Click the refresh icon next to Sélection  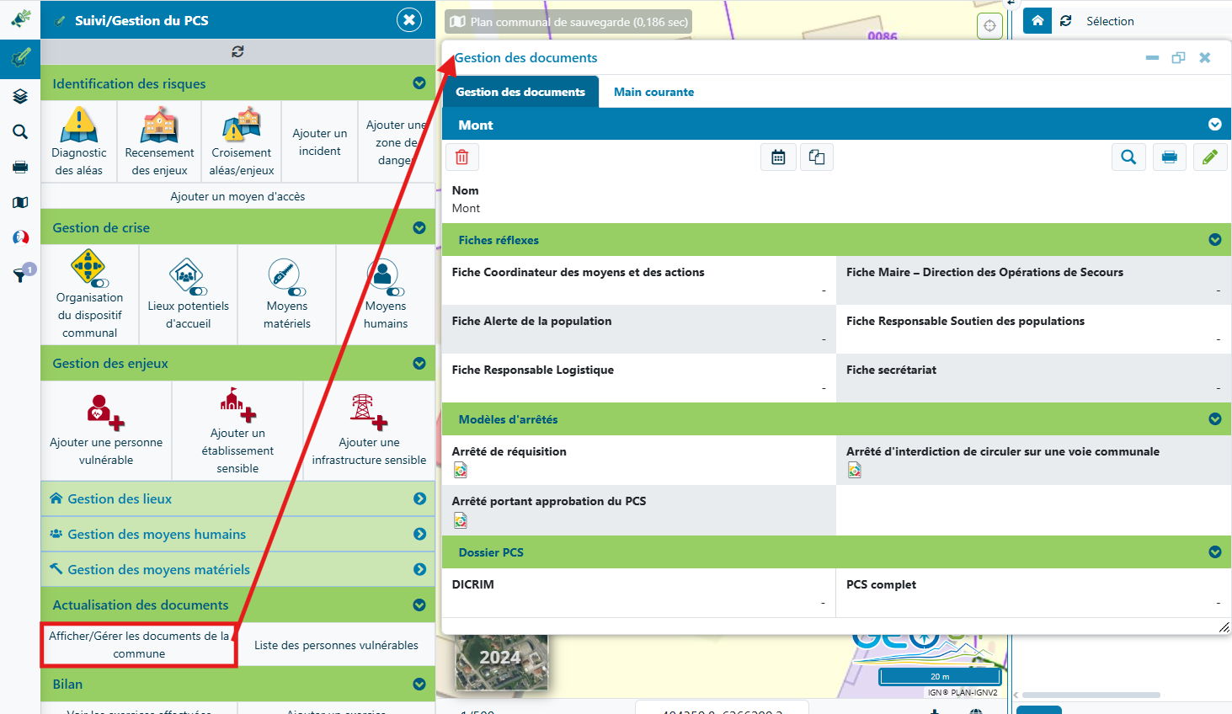click(1066, 21)
